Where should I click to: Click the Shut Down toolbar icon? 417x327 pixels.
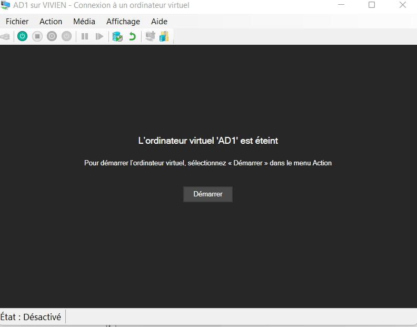[x=52, y=36]
